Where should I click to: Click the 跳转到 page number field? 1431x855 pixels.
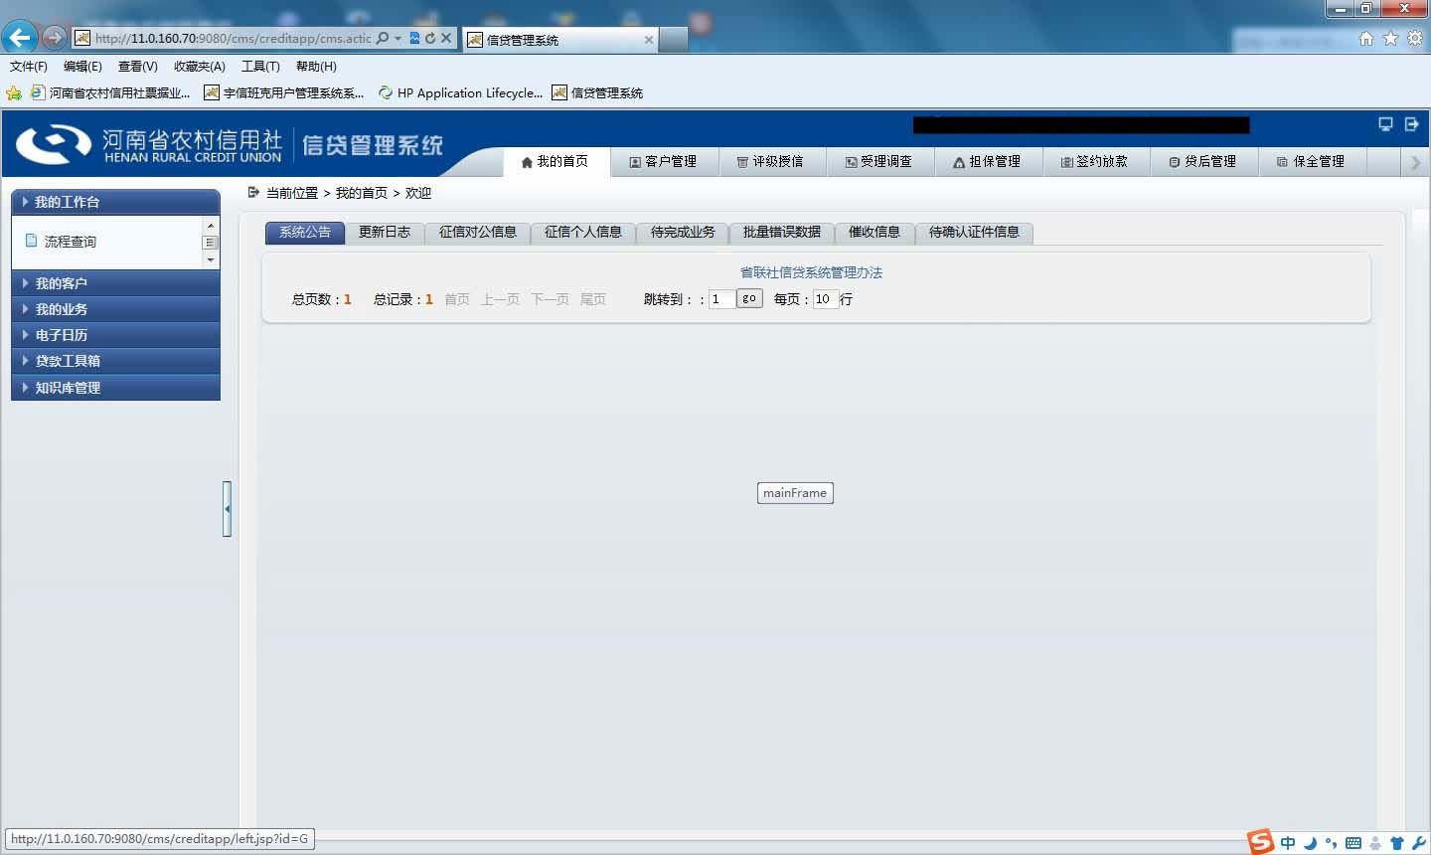tap(721, 299)
